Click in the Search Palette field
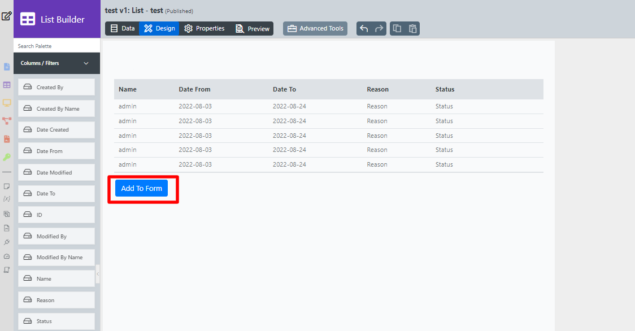635x331 pixels. (x=56, y=46)
